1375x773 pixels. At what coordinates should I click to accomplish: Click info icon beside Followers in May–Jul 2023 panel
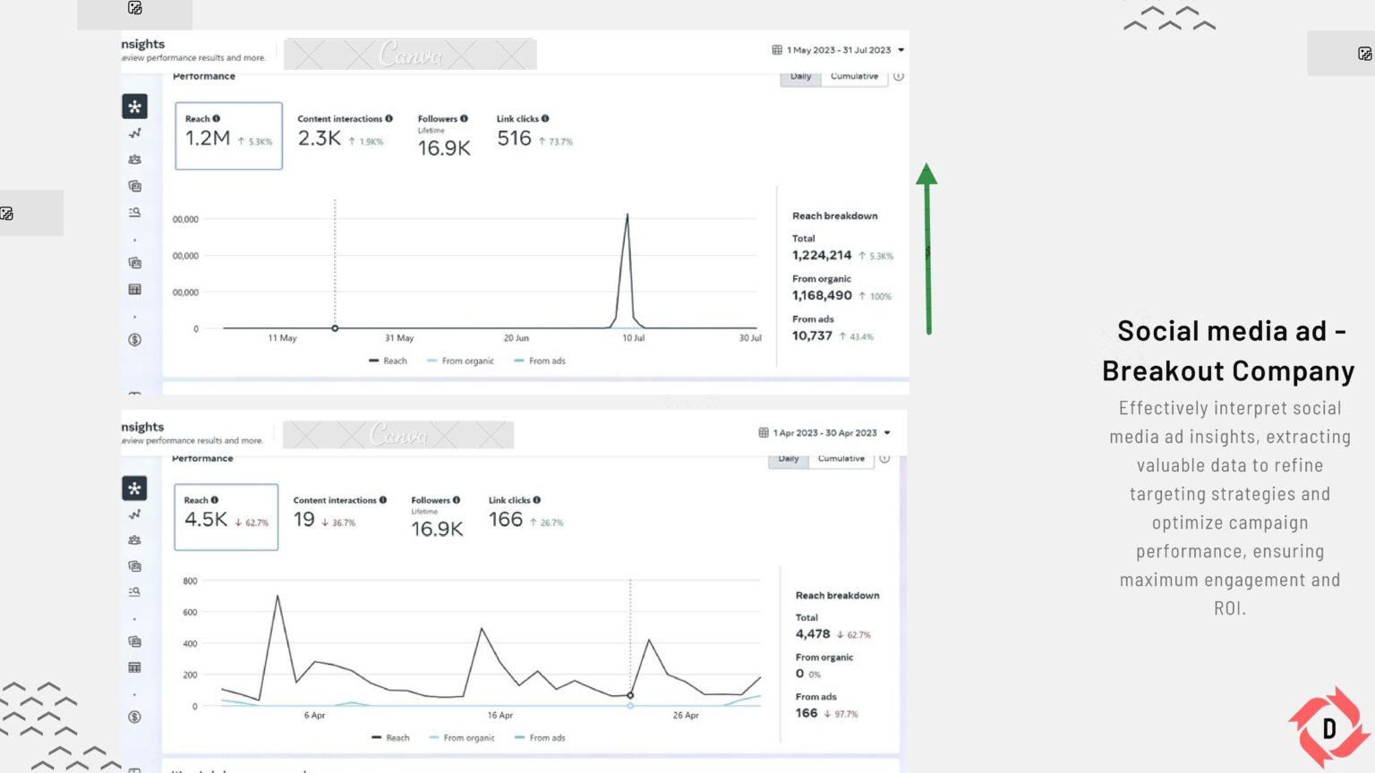pyautogui.click(x=464, y=118)
